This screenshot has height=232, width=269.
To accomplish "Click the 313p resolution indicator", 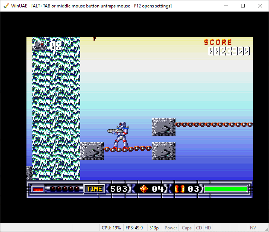I will tap(154, 228).
